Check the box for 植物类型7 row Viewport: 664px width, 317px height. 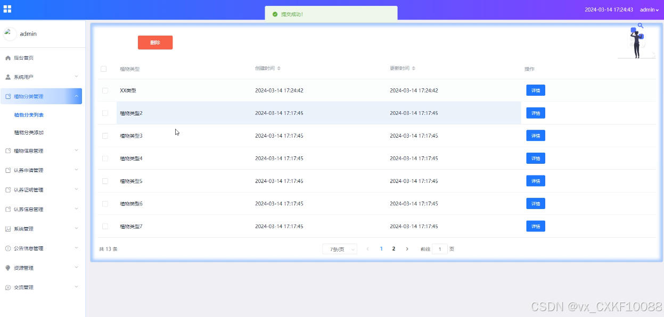105,226
